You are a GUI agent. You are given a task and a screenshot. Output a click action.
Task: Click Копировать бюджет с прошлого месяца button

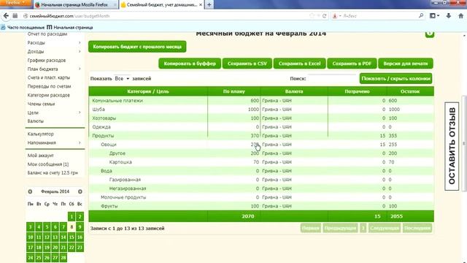tap(137, 47)
